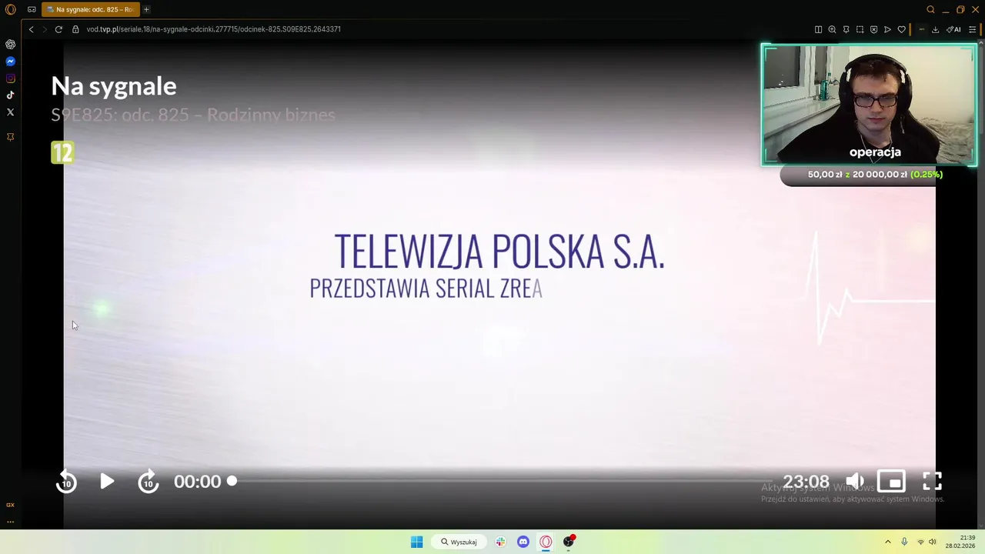985x554 pixels.
Task: Click the Wyszukaj taskbar search box
Action: click(x=459, y=542)
